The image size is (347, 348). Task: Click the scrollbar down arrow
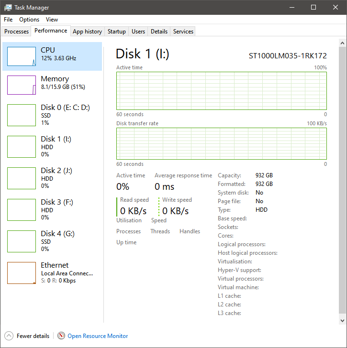pos(342,320)
